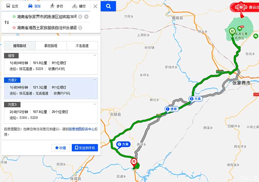Click the blue search magnifier button
This screenshot has width=259, height=182.
[108, 6]
